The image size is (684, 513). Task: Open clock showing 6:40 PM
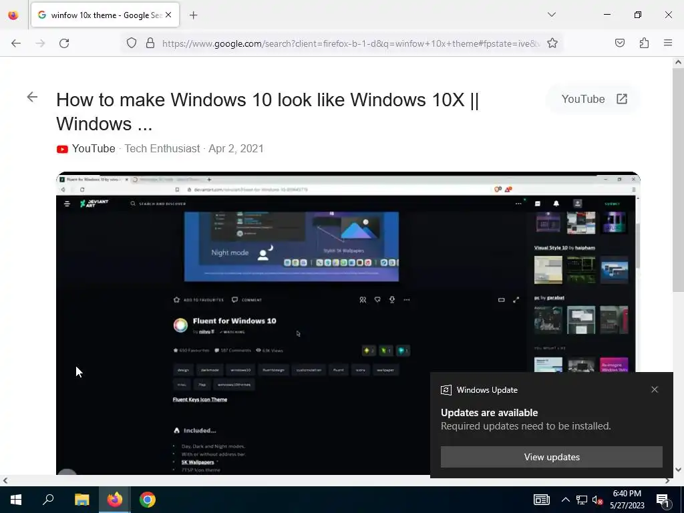point(627,500)
